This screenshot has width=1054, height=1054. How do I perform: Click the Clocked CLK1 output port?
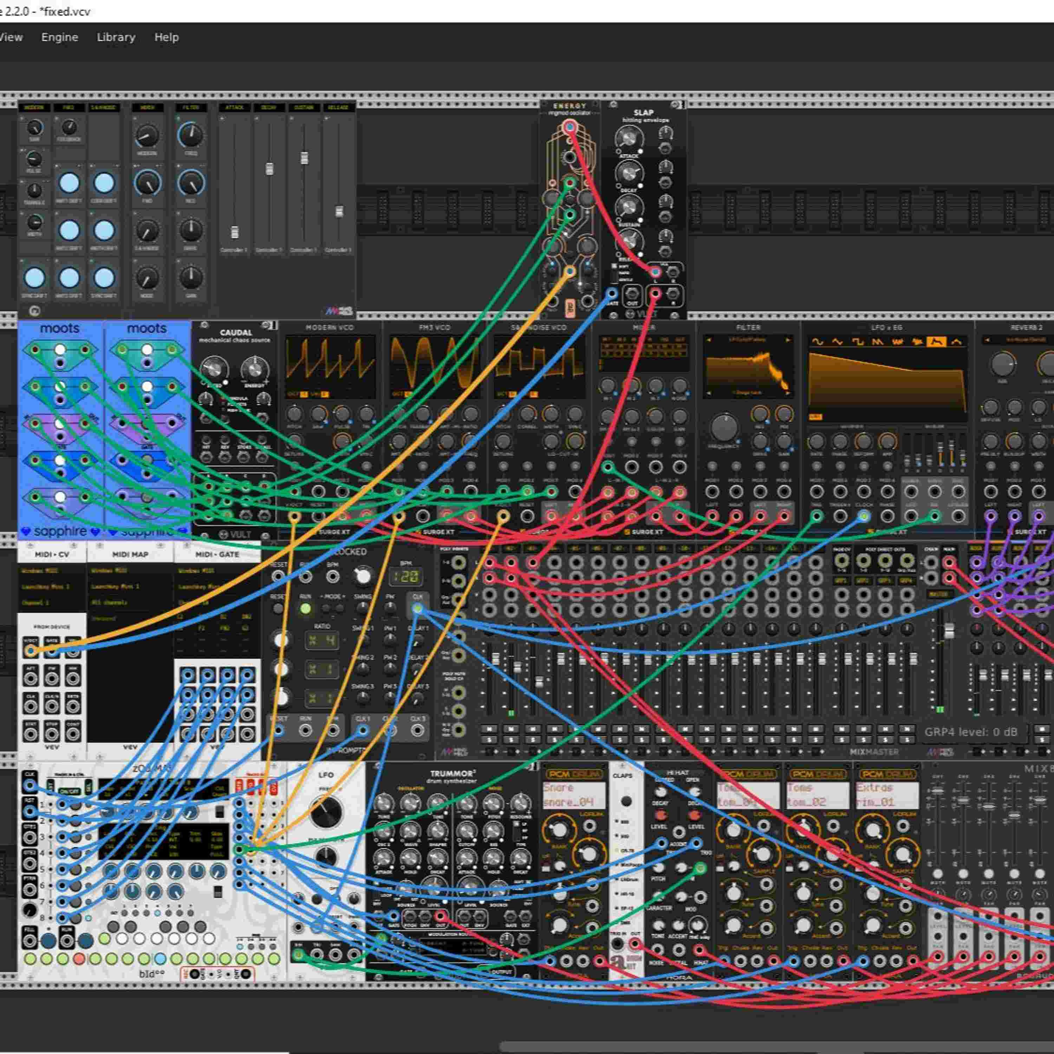pos(363,730)
